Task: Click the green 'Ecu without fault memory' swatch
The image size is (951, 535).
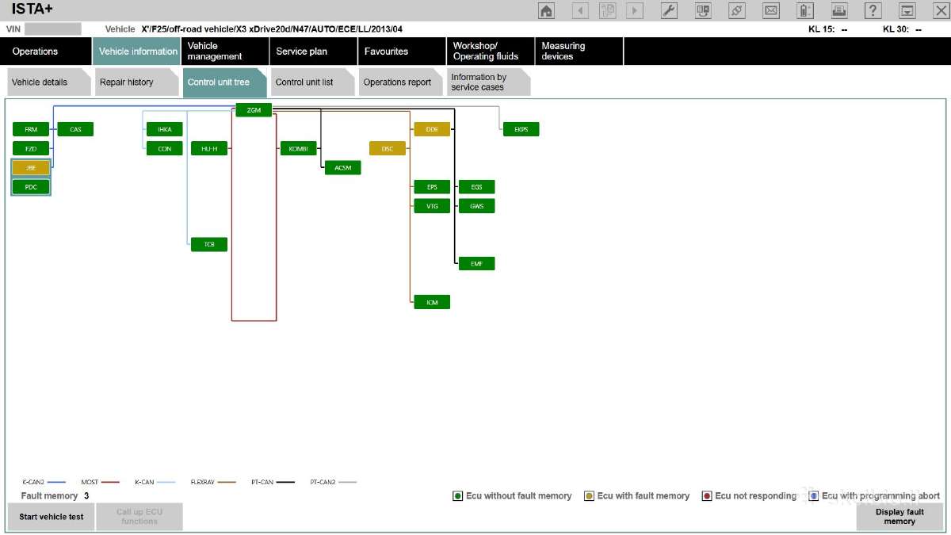Action: tap(457, 496)
